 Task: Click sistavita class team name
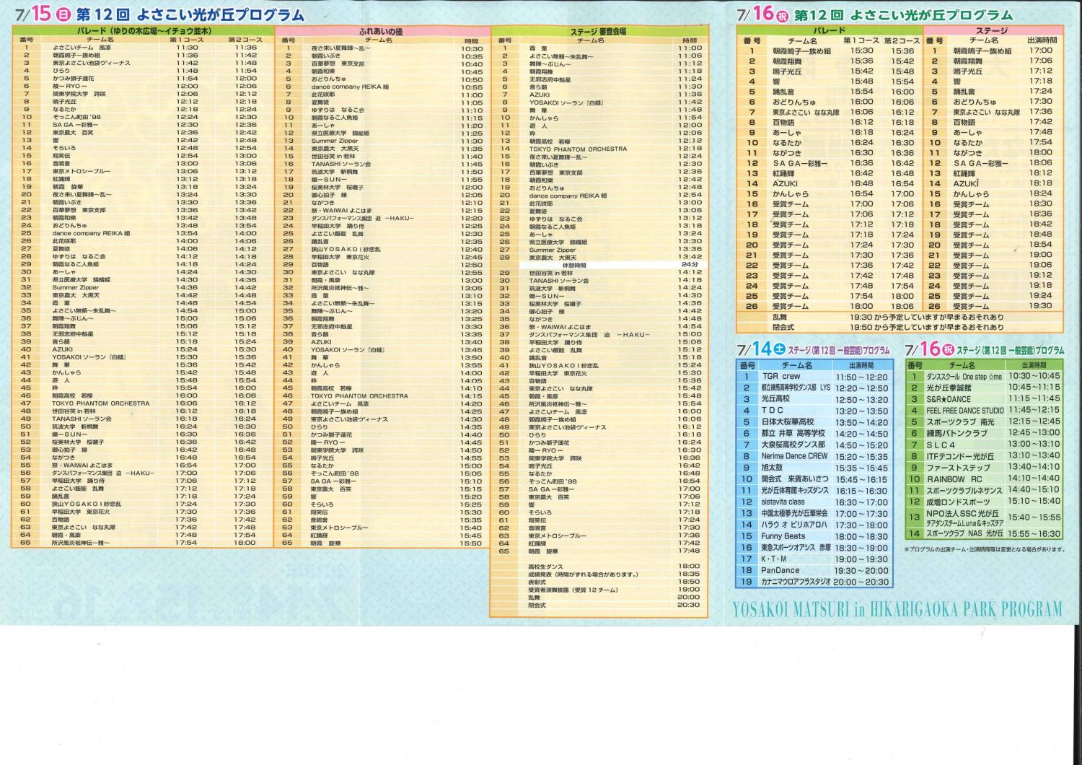783,502
